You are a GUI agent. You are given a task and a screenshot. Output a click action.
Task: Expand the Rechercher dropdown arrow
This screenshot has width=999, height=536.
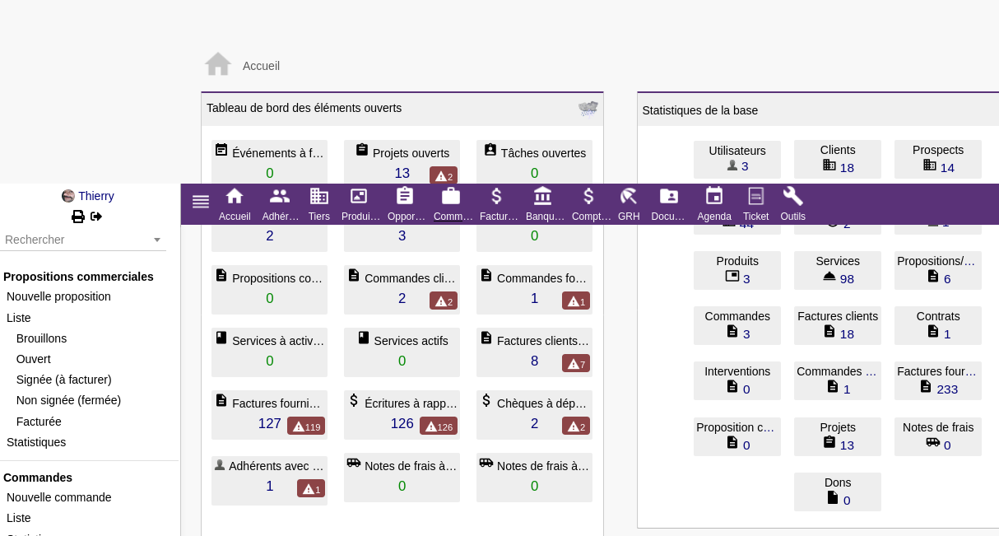[x=157, y=240]
